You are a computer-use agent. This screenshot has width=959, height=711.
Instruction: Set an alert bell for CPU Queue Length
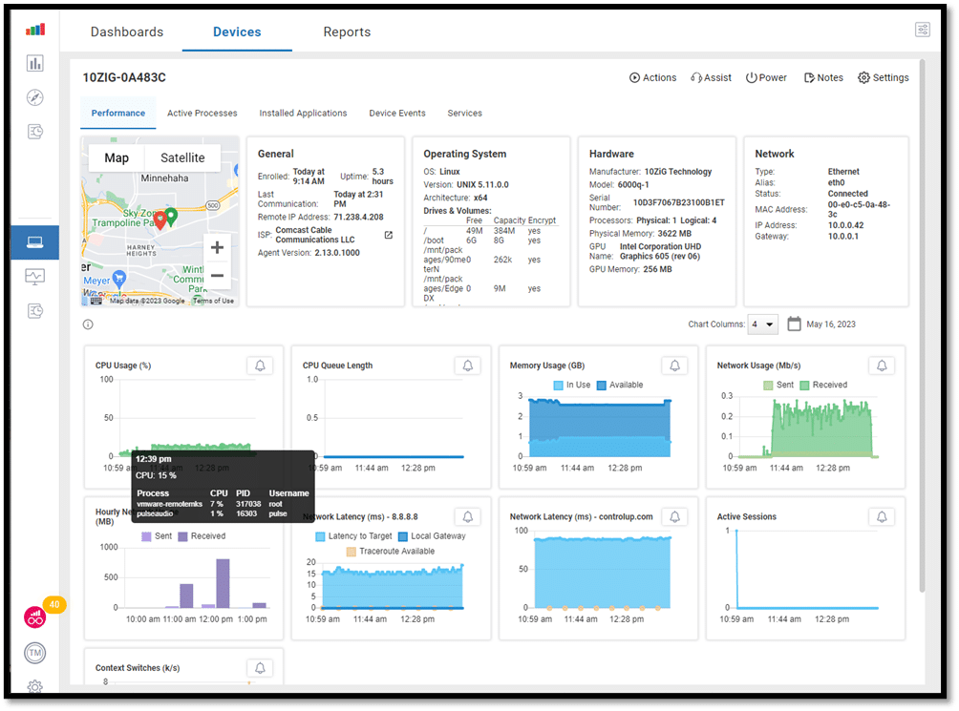point(468,366)
